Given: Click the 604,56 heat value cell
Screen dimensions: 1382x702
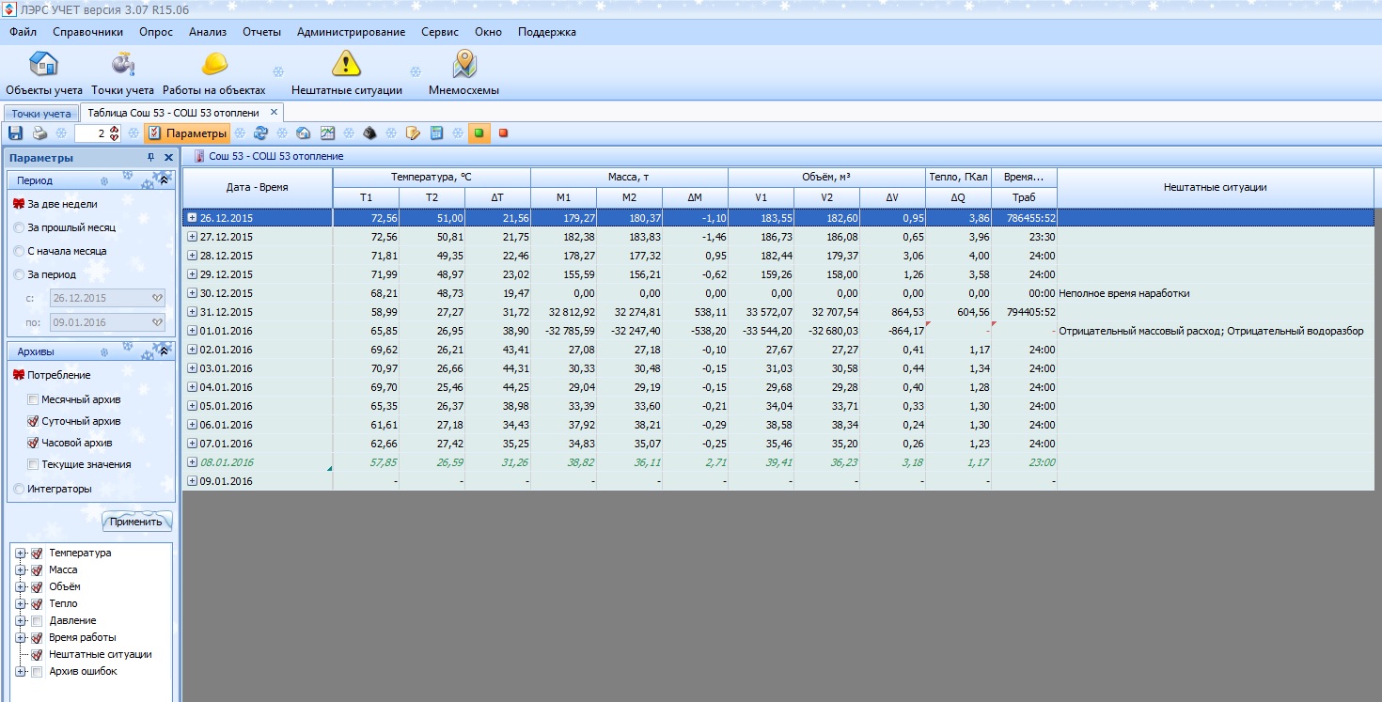Looking at the screenshot, I should (x=958, y=312).
